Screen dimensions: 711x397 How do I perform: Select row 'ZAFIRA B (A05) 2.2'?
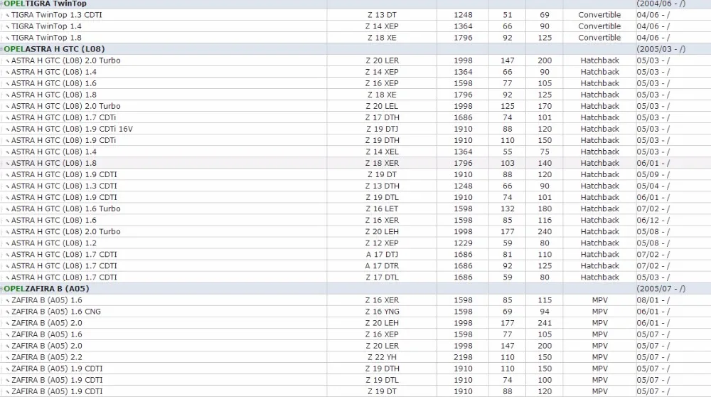coord(355,357)
